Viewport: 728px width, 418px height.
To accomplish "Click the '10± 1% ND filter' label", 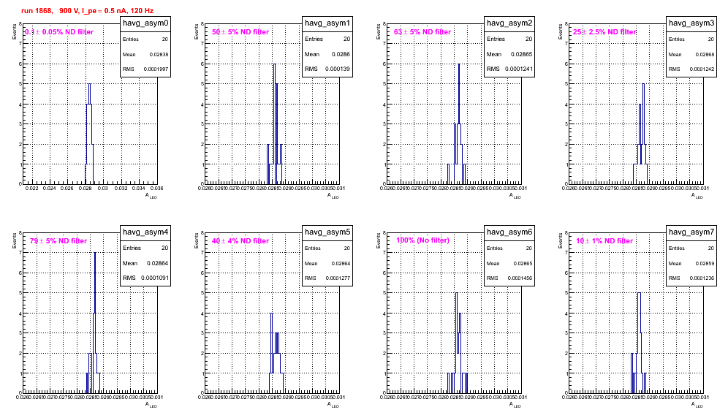I will (604, 241).
